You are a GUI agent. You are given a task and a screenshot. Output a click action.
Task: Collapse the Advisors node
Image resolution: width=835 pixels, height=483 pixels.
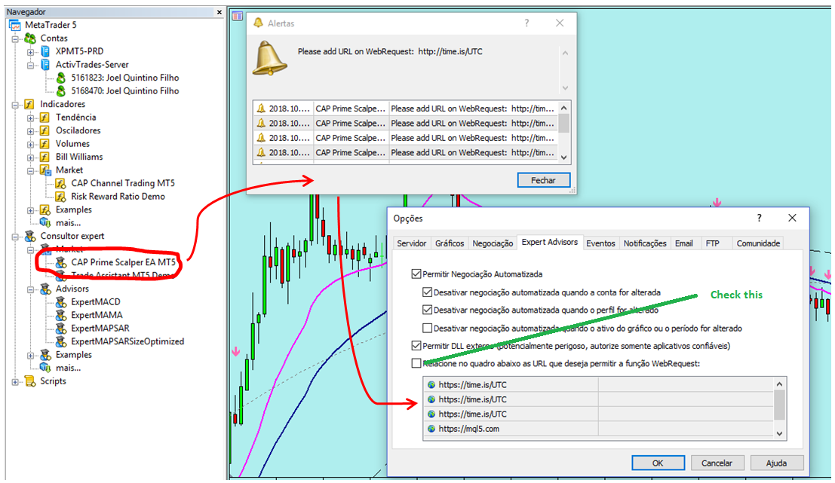31,289
